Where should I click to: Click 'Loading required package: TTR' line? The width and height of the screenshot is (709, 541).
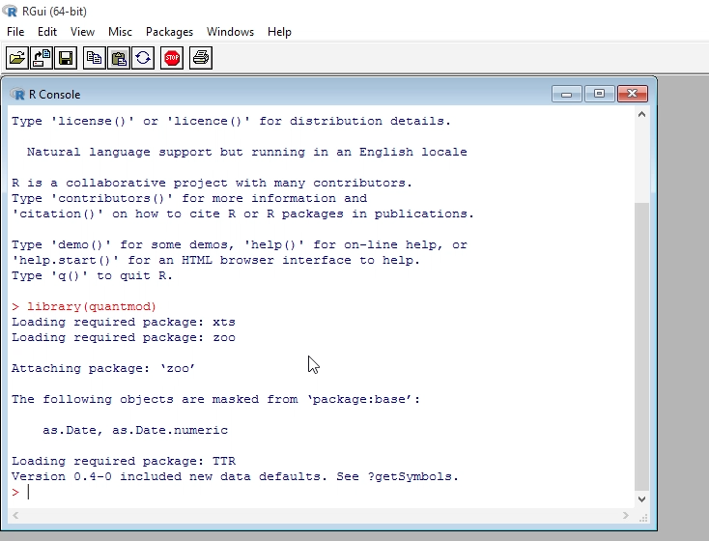pos(124,461)
